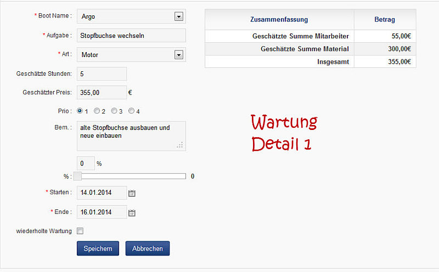Click the Zusammenfassung column header
The height and width of the screenshot is (272, 439).
point(279,20)
